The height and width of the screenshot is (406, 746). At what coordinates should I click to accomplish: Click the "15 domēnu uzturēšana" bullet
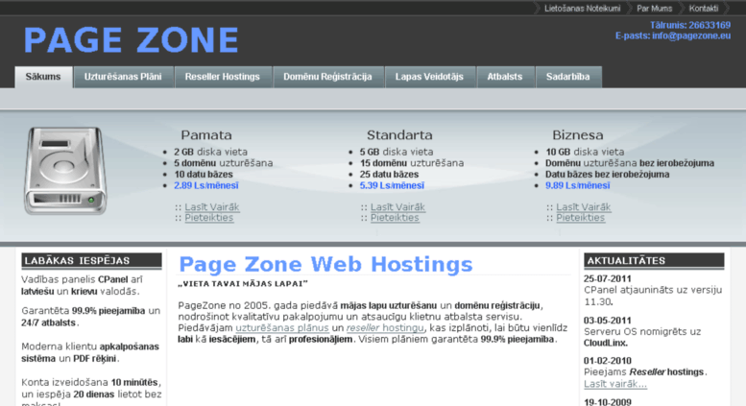412,163
